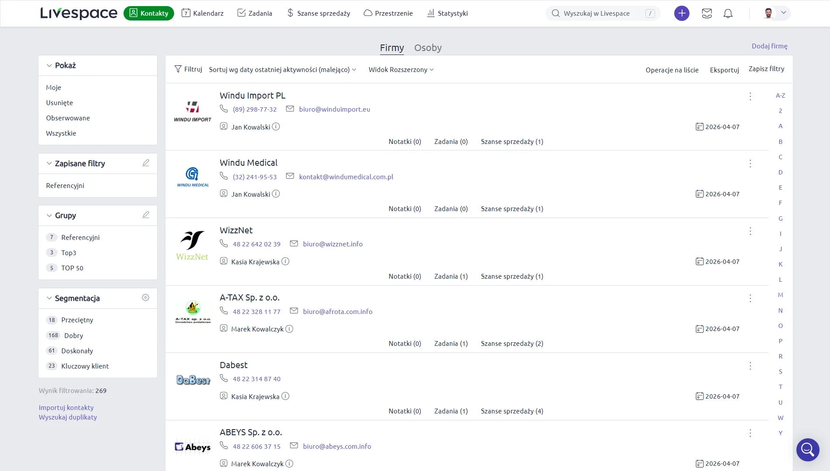
Task: Select the Kluczowy klient segment
Action: point(85,366)
